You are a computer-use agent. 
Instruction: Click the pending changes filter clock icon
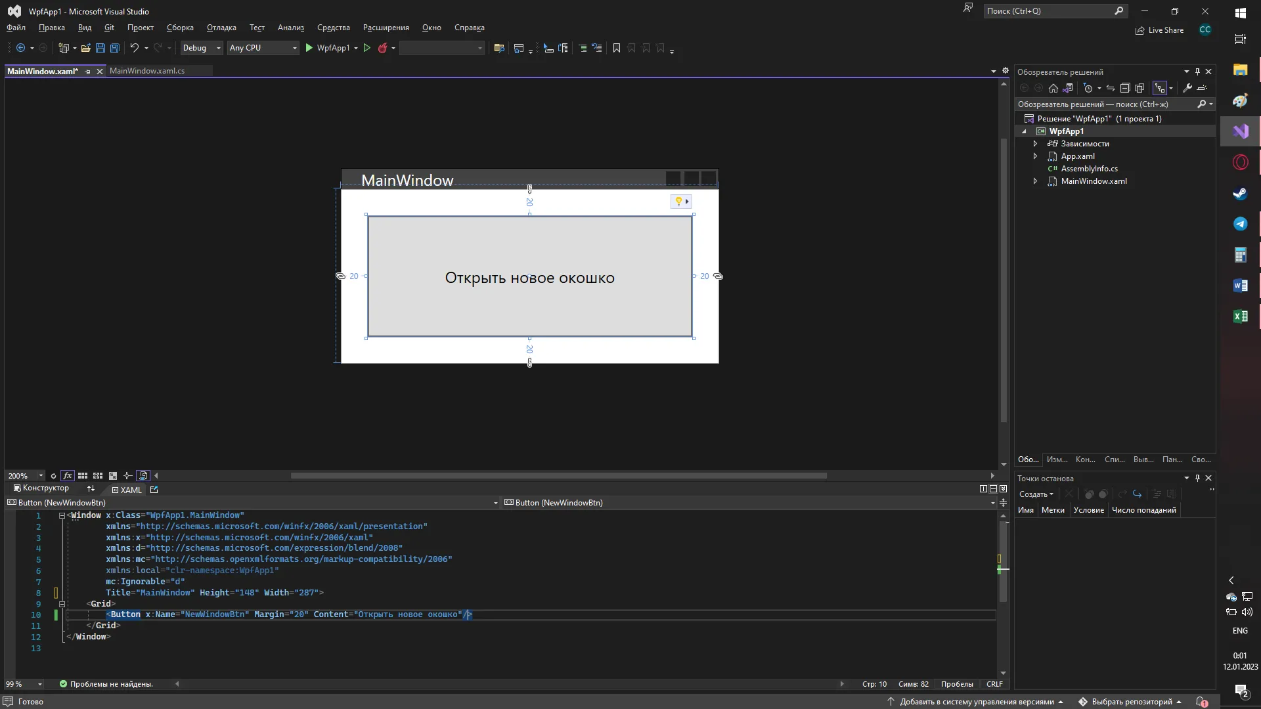(x=1088, y=88)
